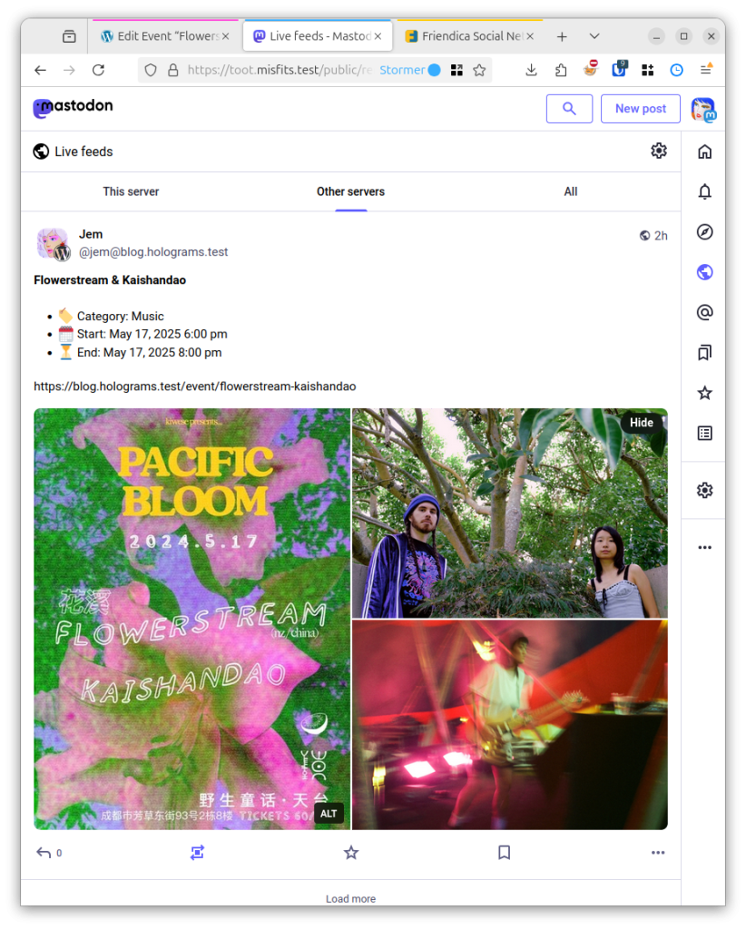Open post More options ellipsis

click(x=658, y=853)
